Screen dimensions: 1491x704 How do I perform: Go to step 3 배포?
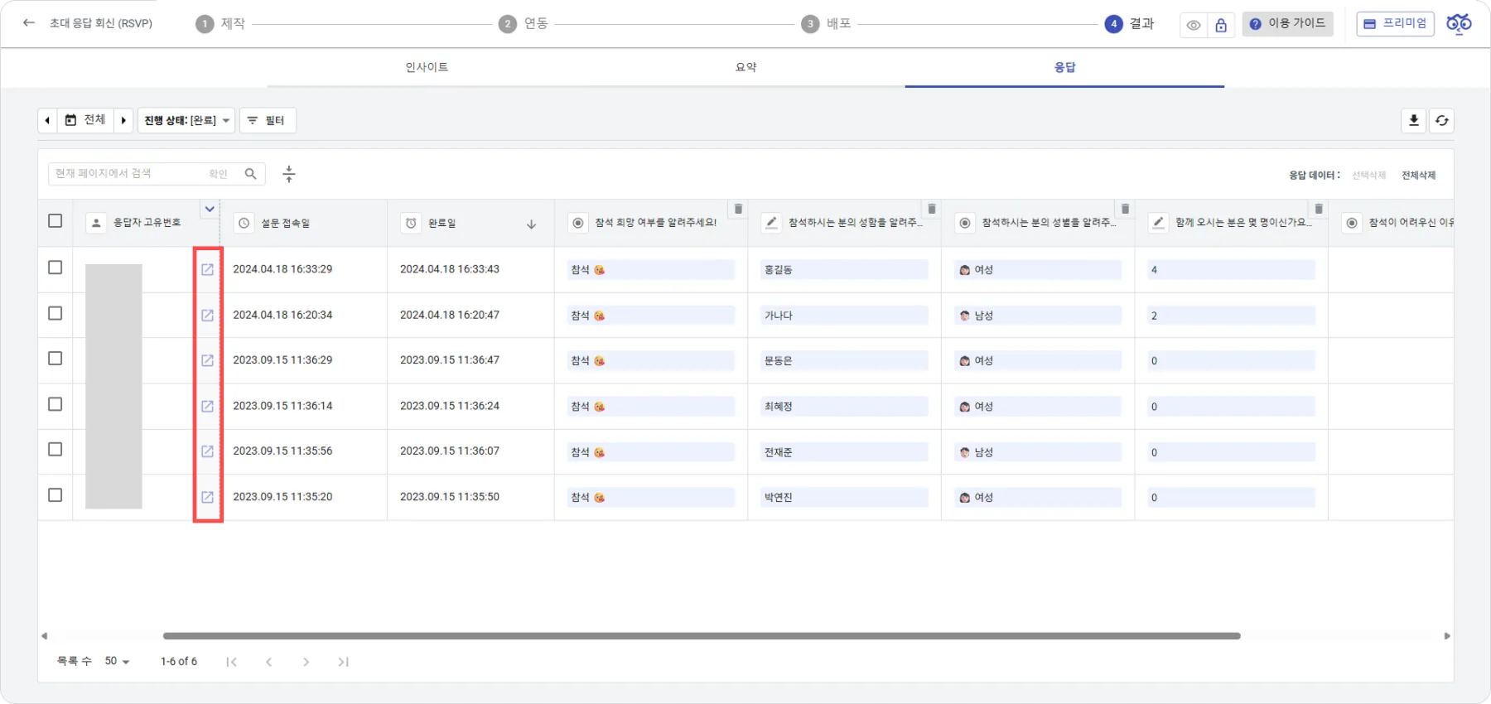pos(827,23)
